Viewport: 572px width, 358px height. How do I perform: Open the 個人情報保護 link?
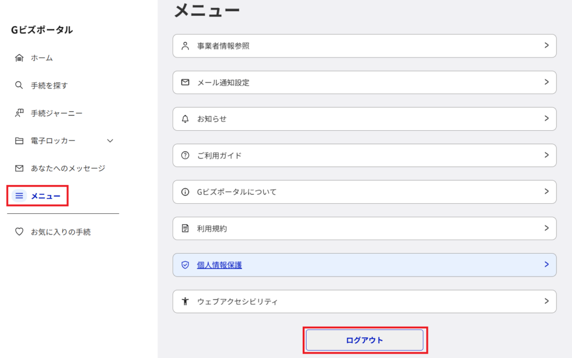click(220, 265)
